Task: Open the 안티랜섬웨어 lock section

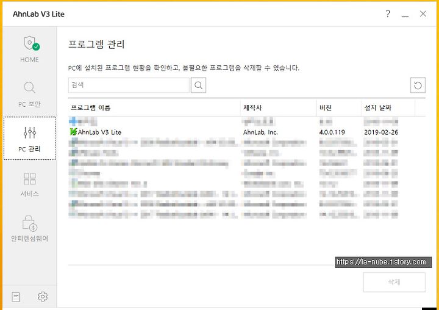Action: tap(29, 228)
